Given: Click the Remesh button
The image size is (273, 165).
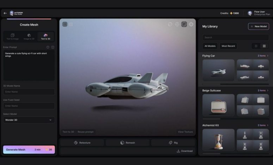Looking at the screenshot, I should click(x=128, y=143).
